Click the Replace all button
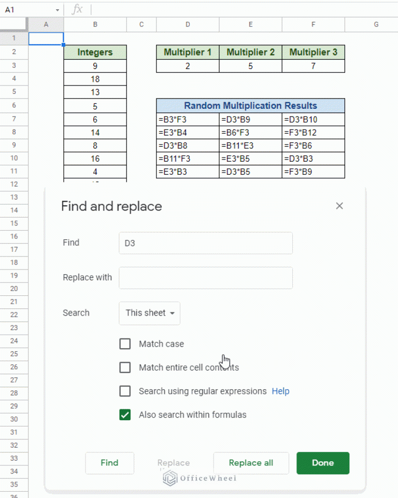 click(251, 463)
